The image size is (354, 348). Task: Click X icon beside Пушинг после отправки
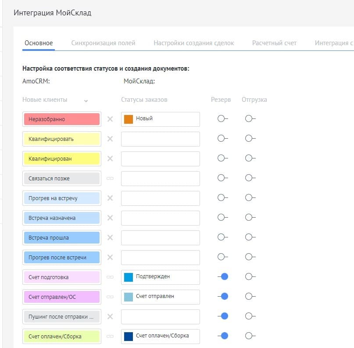(110, 316)
